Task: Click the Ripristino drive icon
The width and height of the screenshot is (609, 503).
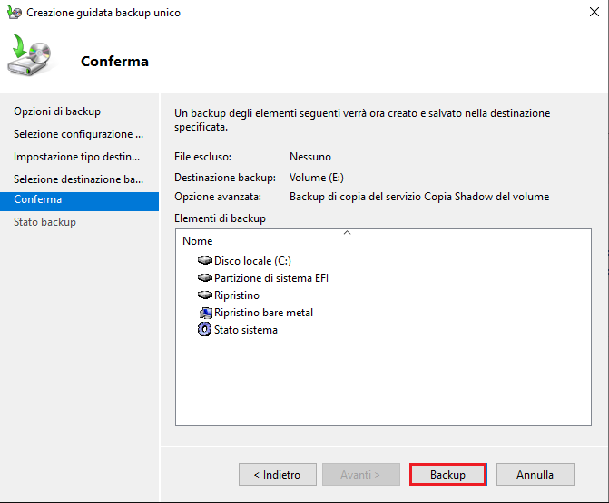Action: click(x=204, y=295)
